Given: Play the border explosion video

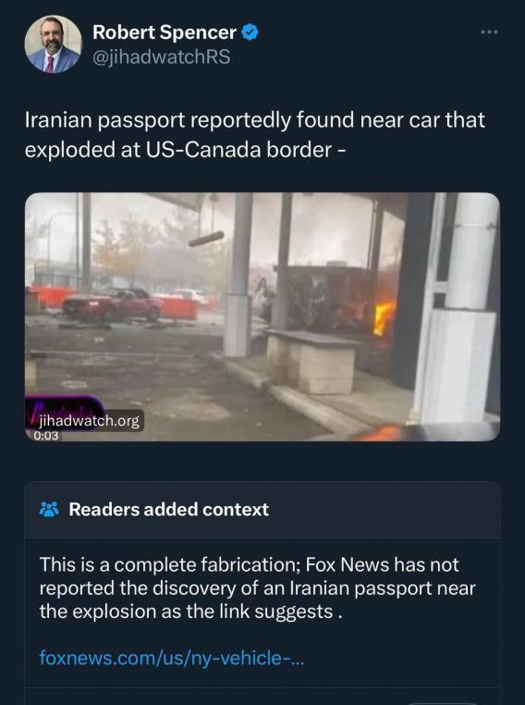Looking at the screenshot, I should pos(262,316).
